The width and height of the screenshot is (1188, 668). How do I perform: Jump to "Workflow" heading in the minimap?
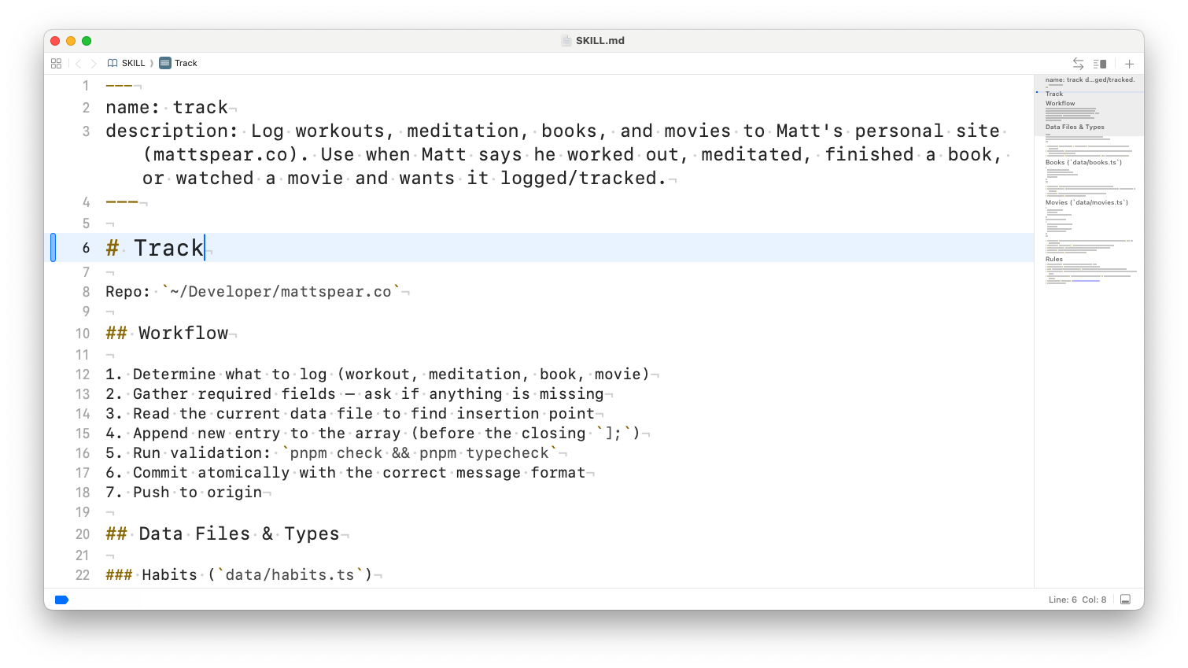point(1061,103)
